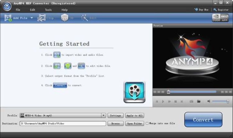Click the Getting Started heading
Image resolution: width=233 pixels, height=138 pixels.
65,44
